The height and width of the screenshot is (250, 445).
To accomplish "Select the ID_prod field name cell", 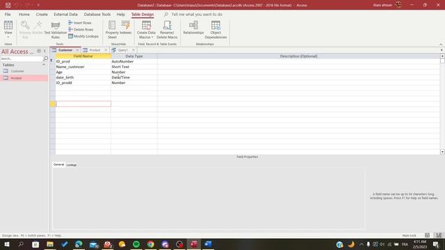I will [83, 61].
